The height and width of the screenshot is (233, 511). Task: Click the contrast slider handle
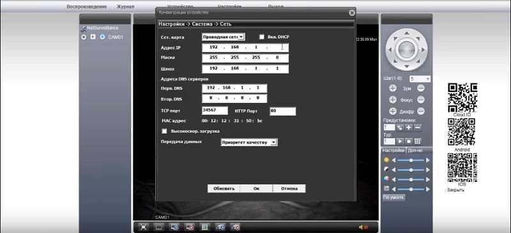point(411,170)
